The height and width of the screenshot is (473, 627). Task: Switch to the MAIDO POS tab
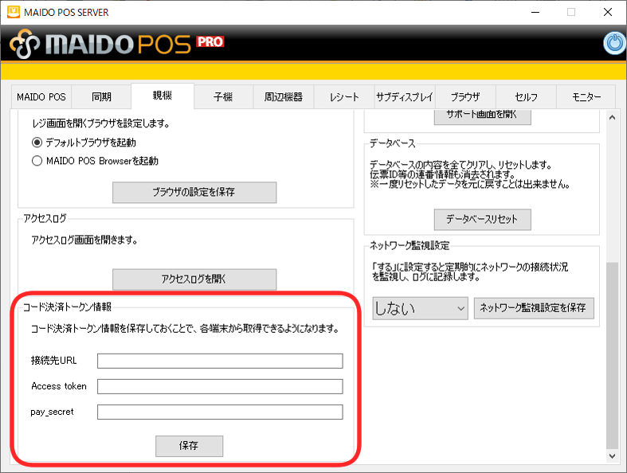(41, 97)
